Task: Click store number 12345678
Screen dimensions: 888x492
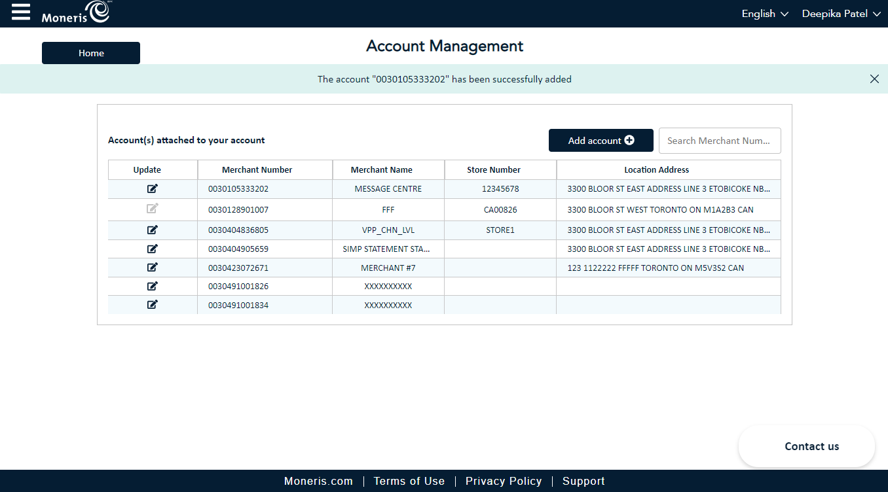Action: [500, 189]
